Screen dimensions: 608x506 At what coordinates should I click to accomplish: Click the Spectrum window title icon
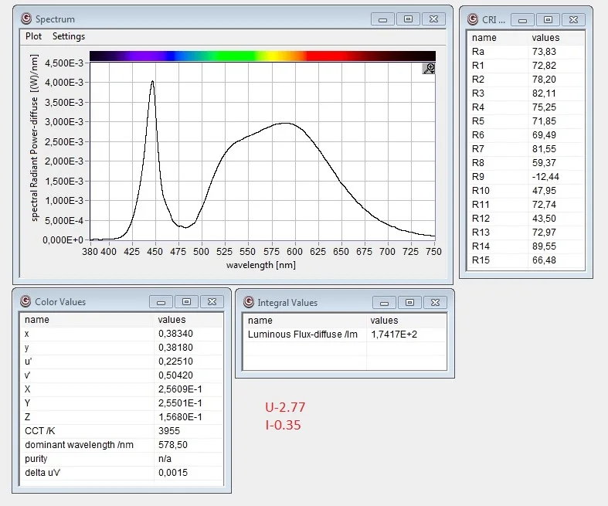click(x=26, y=19)
